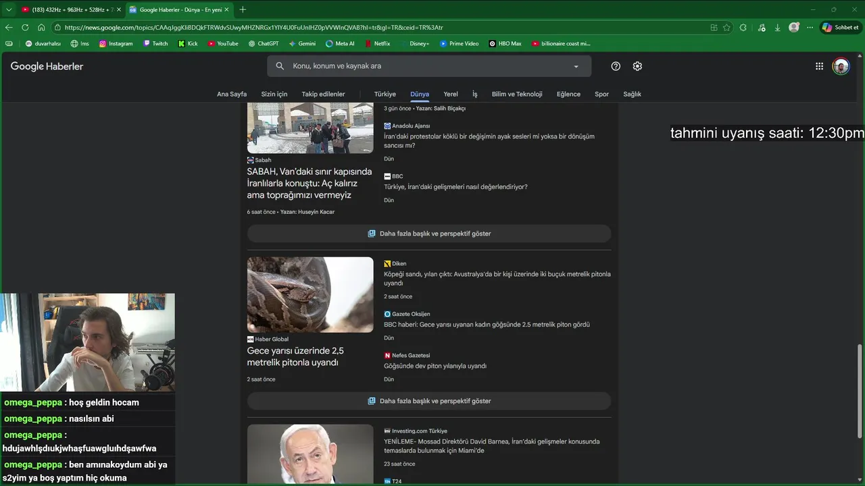Go to the Türkiye tab

(385, 94)
